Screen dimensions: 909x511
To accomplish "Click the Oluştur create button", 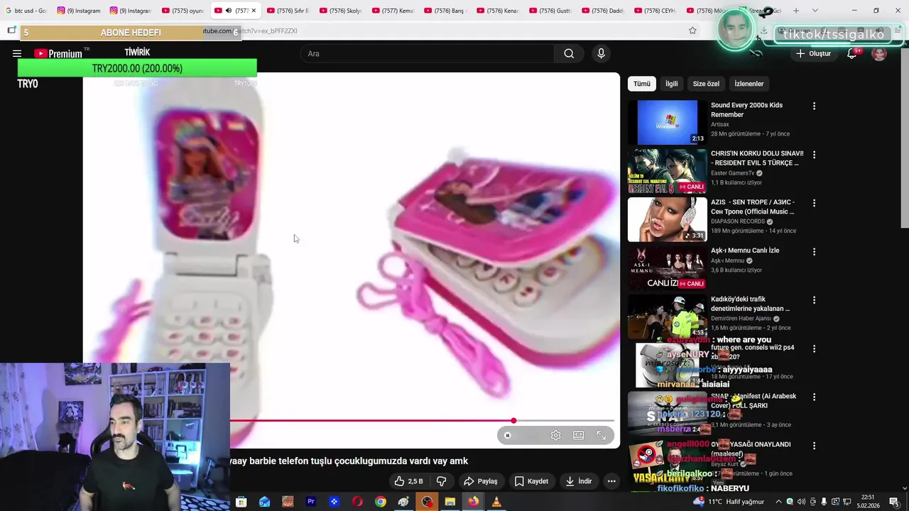I will tap(813, 53).
